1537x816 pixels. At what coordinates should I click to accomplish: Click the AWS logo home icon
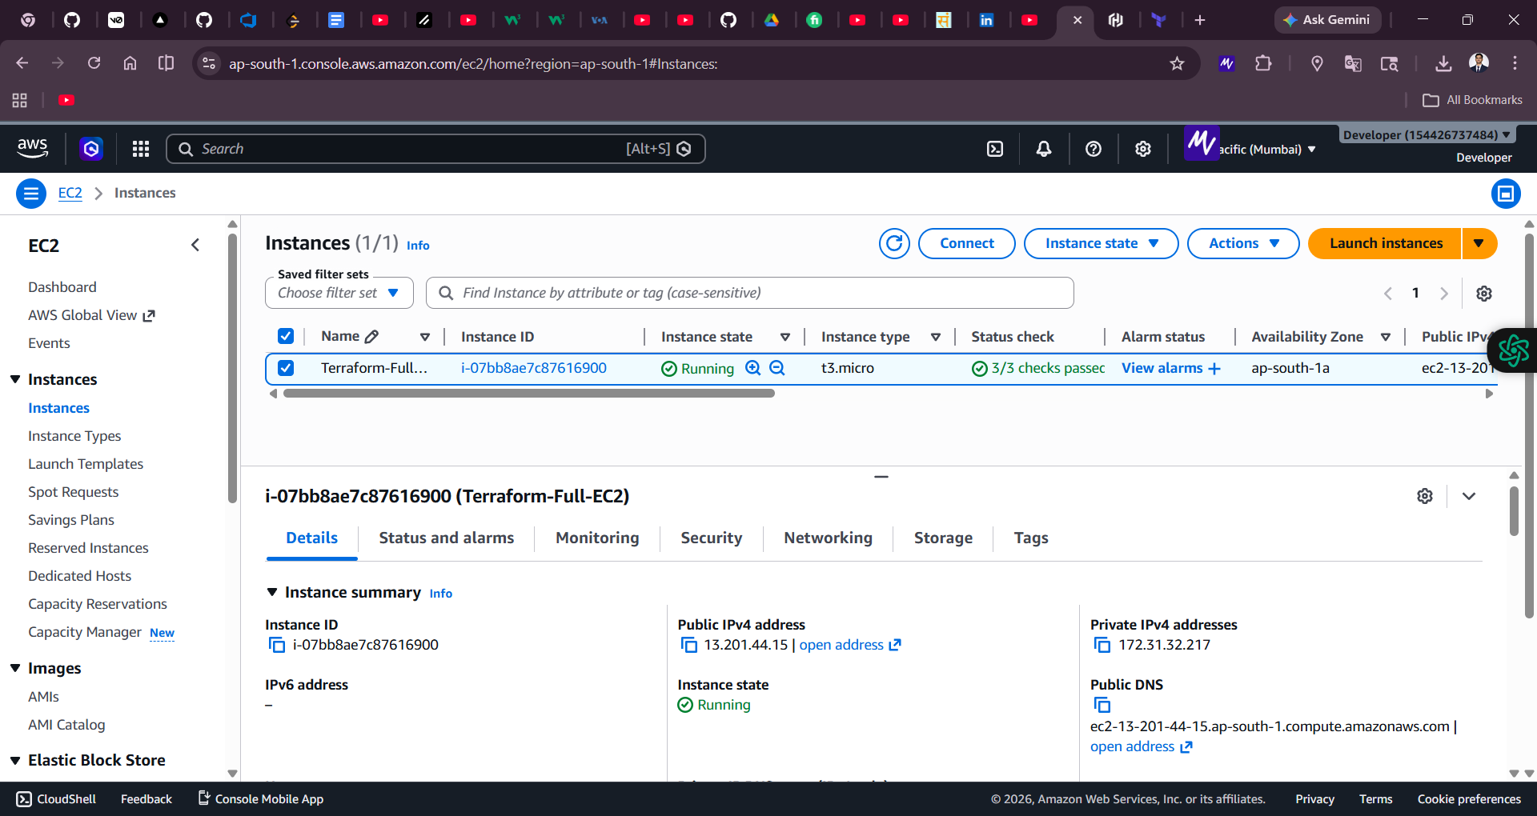pyautogui.click(x=32, y=148)
